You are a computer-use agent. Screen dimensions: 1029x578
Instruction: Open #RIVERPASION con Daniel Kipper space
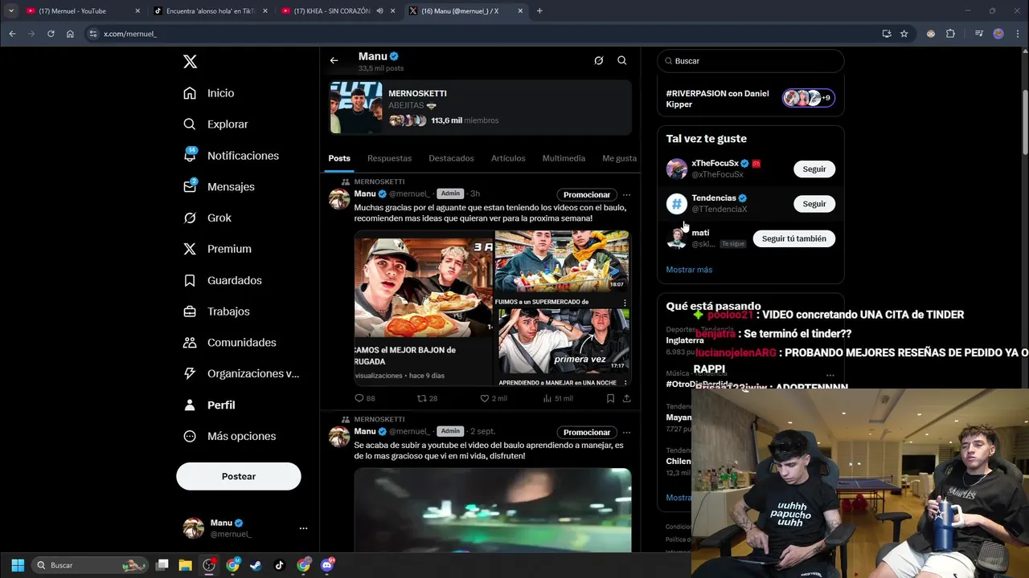tap(751, 99)
